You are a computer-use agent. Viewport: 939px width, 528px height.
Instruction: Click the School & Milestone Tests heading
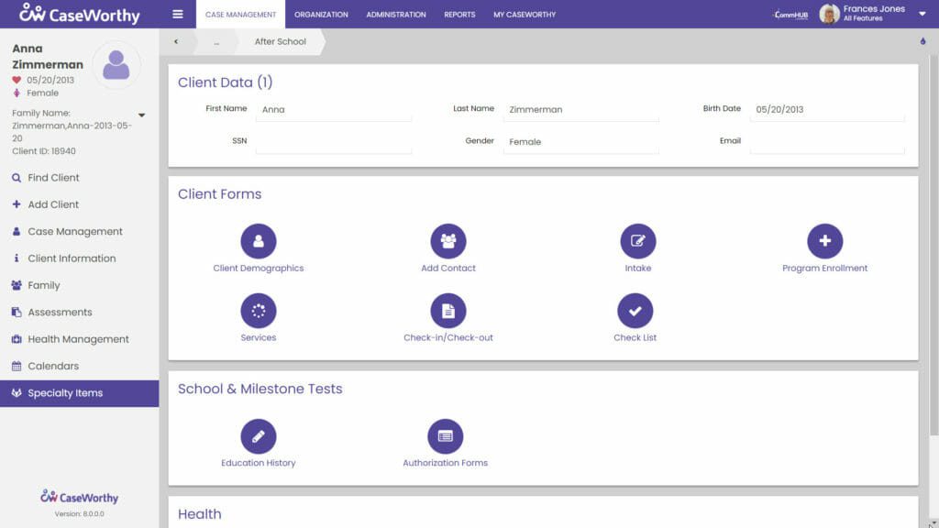pyautogui.click(x=260, y=389)
